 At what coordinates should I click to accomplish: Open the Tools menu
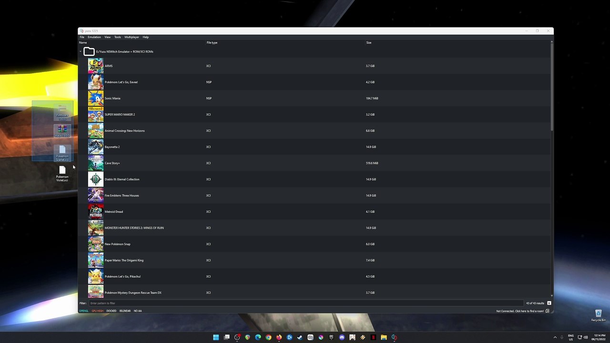click(x=117, y=37)
